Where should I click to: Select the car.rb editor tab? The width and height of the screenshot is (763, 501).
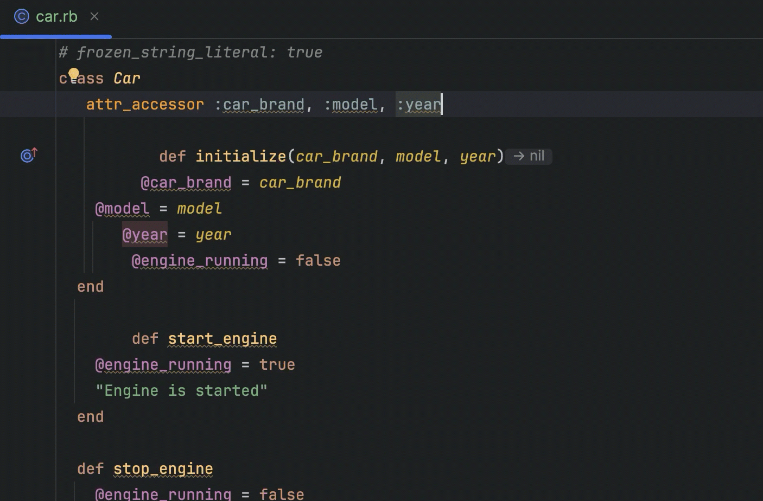56,16
